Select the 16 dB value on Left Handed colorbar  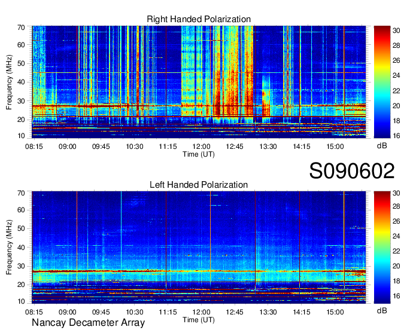point(396,296)
